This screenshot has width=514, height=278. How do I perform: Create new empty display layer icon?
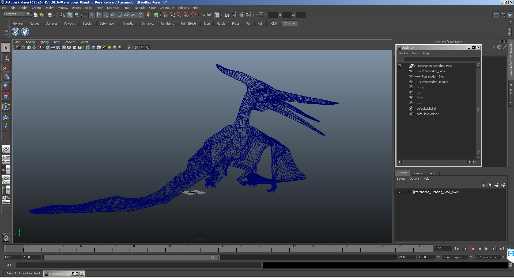497,185
